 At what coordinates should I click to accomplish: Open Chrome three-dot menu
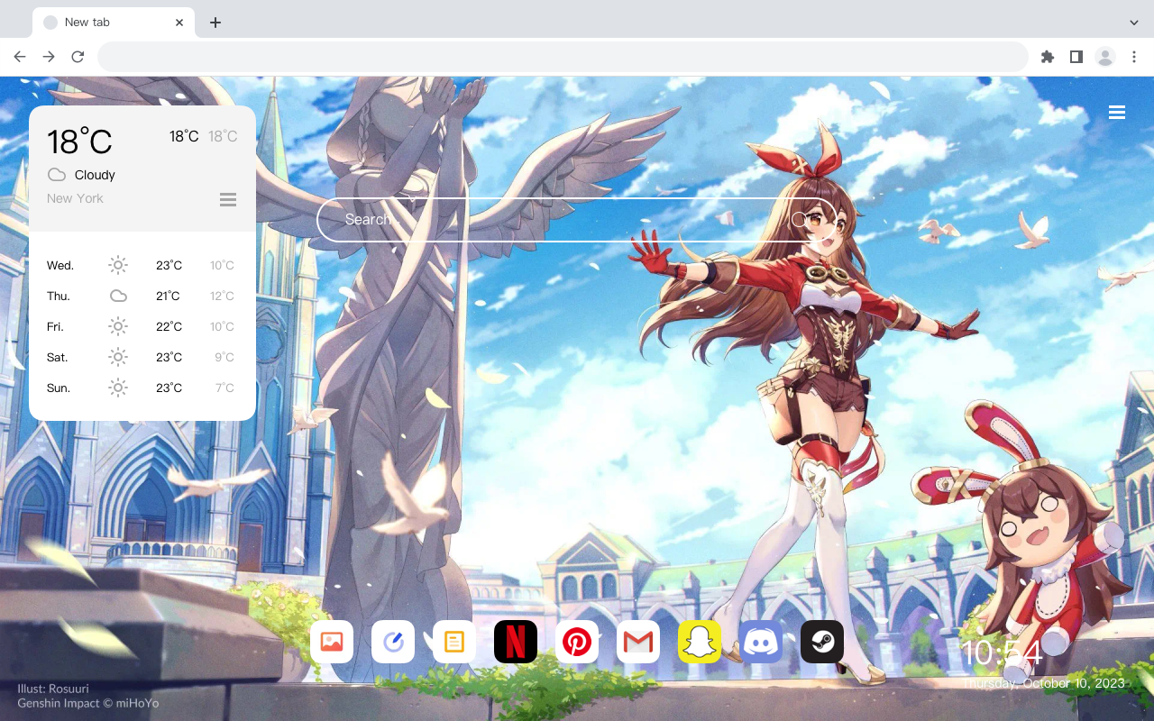pyautogui.click(x=1134, y=57)
